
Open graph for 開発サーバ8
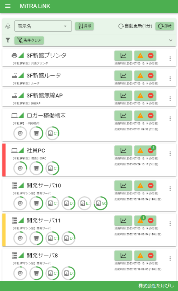pyautogui.click(x=123, y=255)
